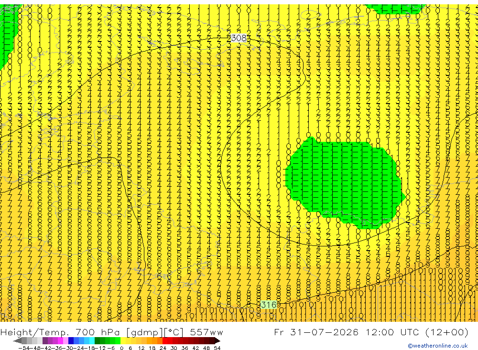Viewport: 478px width, 350px height.
Task: Click the Fr 31-07-2026 date label
Action: [316, 332]
